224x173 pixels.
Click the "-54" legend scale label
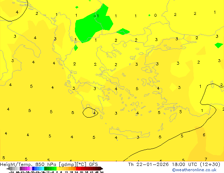(11, 172)
